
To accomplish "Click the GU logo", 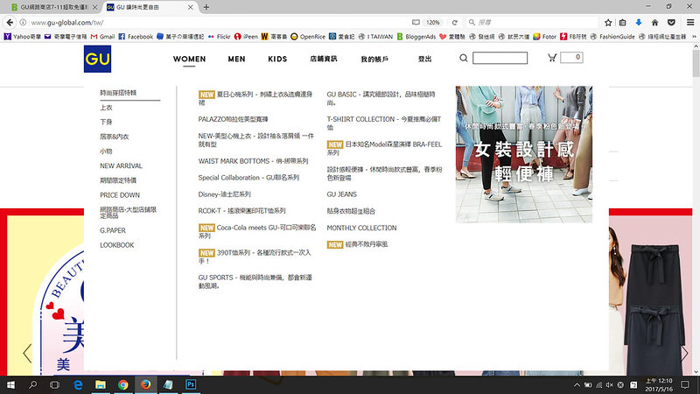I will pos(97,59).
